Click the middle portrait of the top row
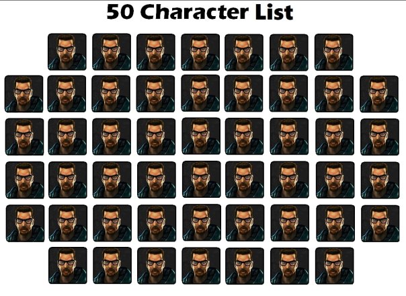 pyautogui.click(x=200, y=52)
